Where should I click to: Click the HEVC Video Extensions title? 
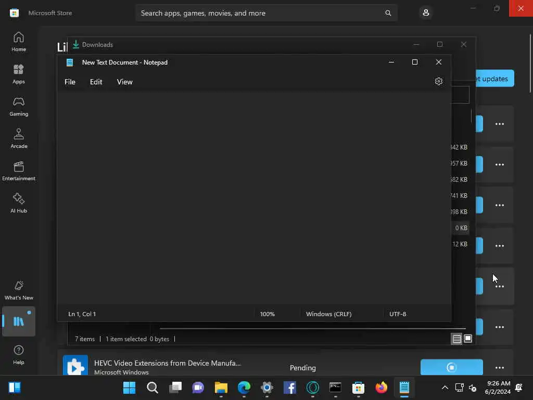point(168,363)
